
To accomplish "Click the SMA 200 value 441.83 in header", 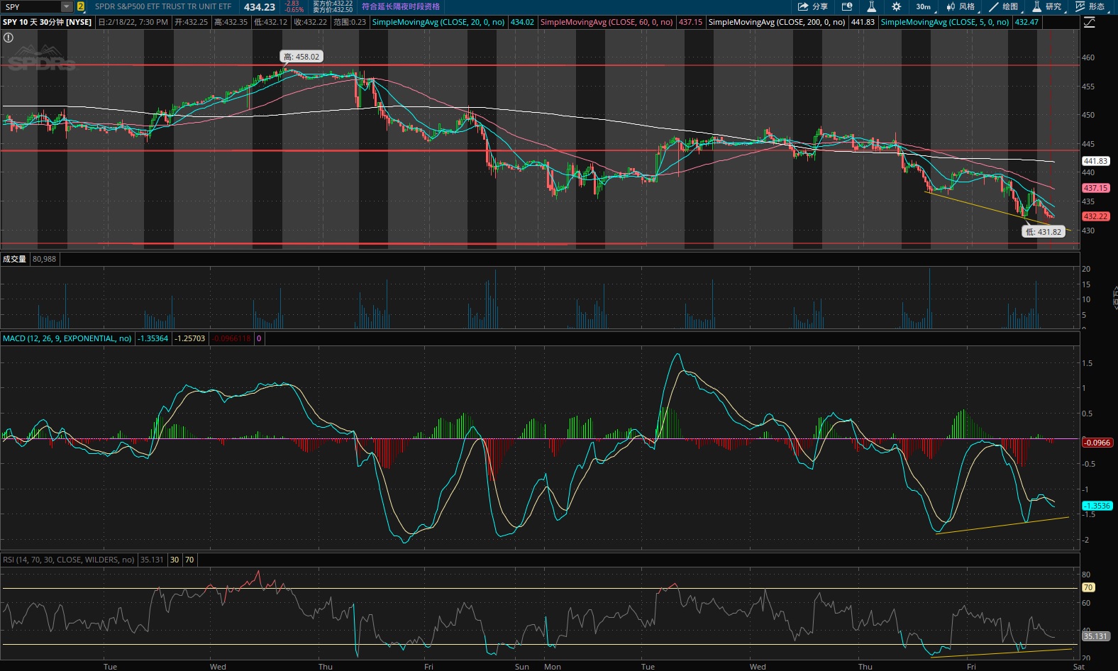I will point(863,22).
